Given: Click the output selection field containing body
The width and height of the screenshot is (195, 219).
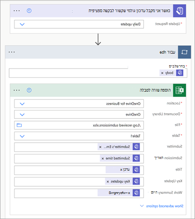Looking at the screenshot, I should coord(98,73).
